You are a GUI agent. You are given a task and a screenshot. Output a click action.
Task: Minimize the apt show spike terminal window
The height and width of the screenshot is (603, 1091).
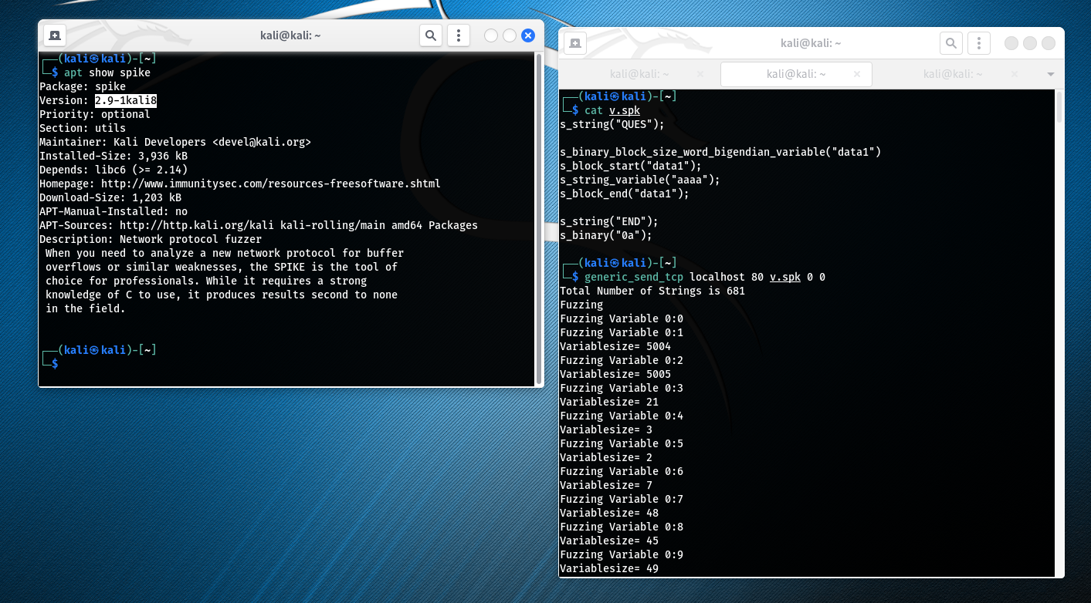click(491, 35)
